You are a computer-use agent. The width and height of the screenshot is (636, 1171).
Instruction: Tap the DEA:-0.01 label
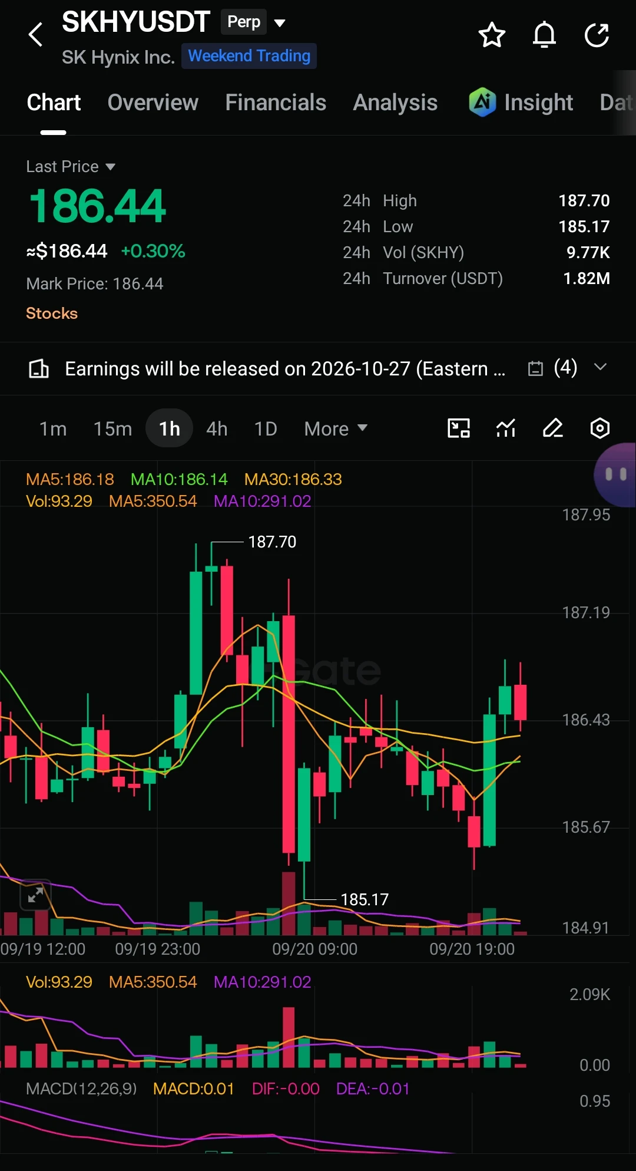tap(373, 1088)
